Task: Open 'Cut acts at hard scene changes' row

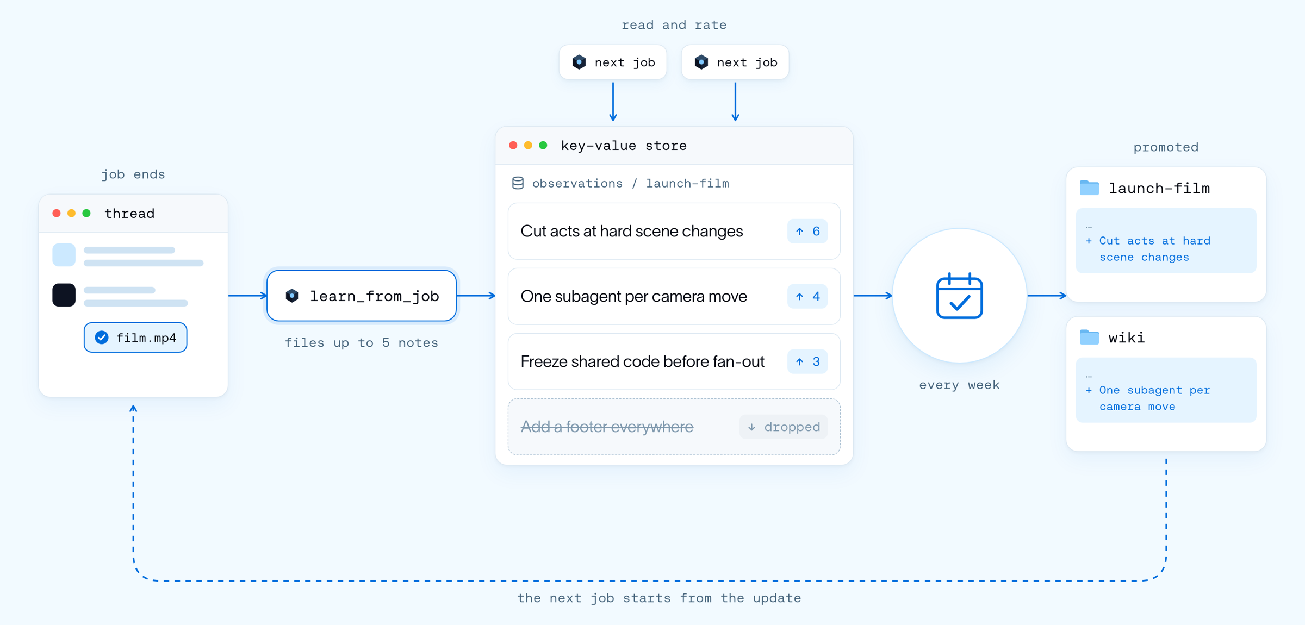Action: pos(674,231)
